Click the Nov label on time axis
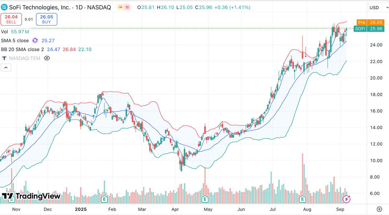Viewport: 389px width, 215px height. coord(16,209)
